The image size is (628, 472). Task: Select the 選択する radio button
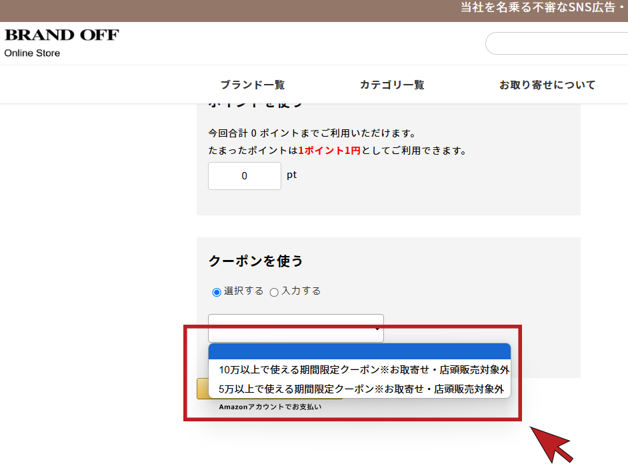point(217,292)
